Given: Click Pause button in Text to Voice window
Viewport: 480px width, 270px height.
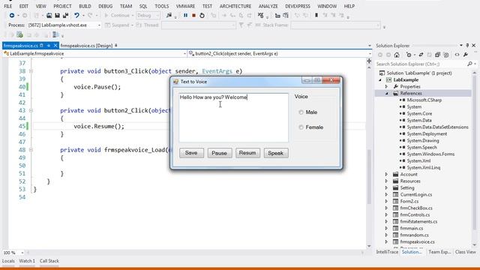Looking at the screenshot, I should (x=220, y=153).
